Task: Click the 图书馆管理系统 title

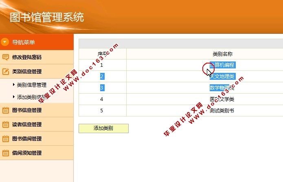Action: [47, 17]
